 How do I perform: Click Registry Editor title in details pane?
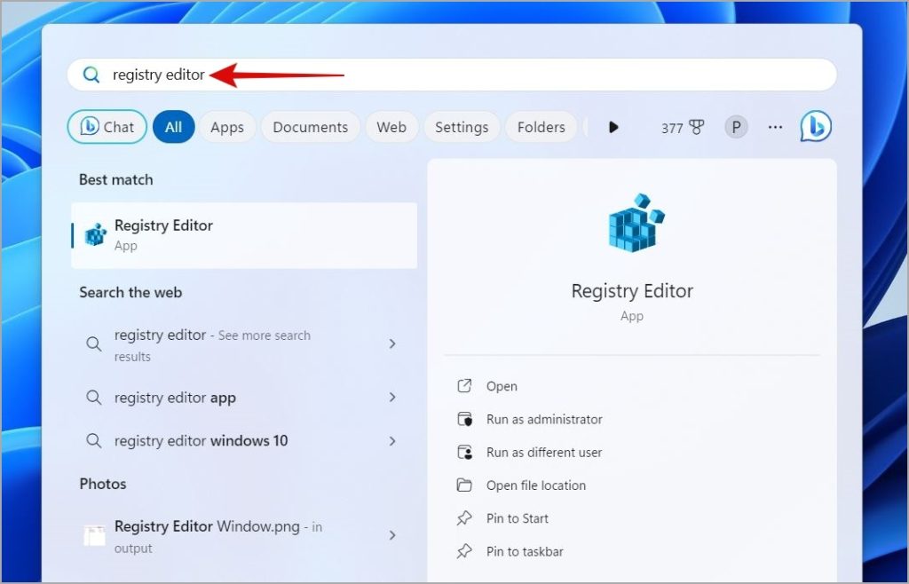coord(632,291)
